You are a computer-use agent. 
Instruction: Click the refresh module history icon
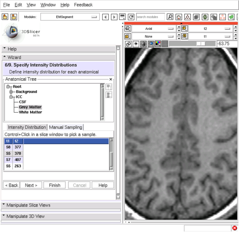click(131, 17)
